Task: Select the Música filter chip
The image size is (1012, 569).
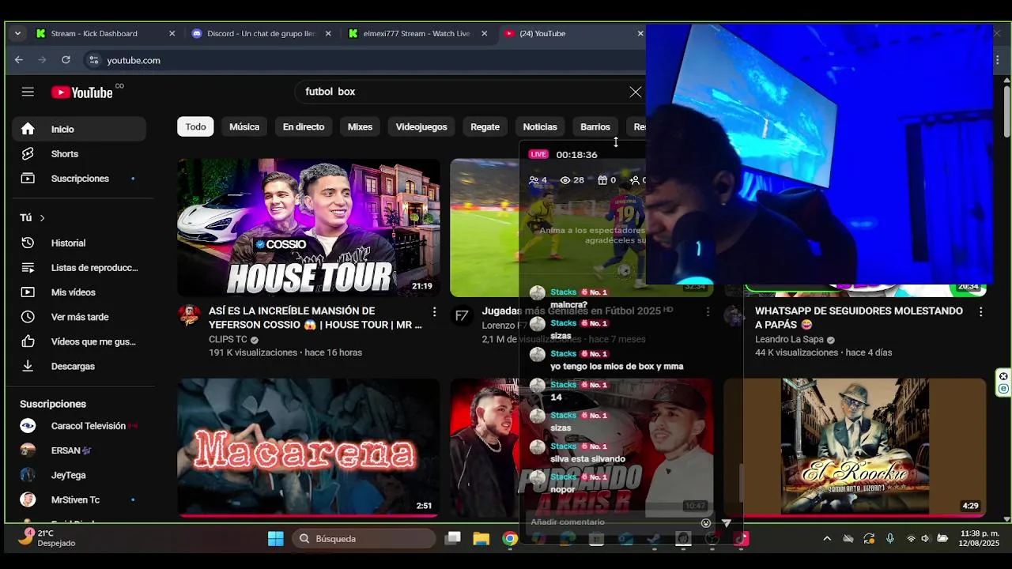Action: (x=244, y=126)
